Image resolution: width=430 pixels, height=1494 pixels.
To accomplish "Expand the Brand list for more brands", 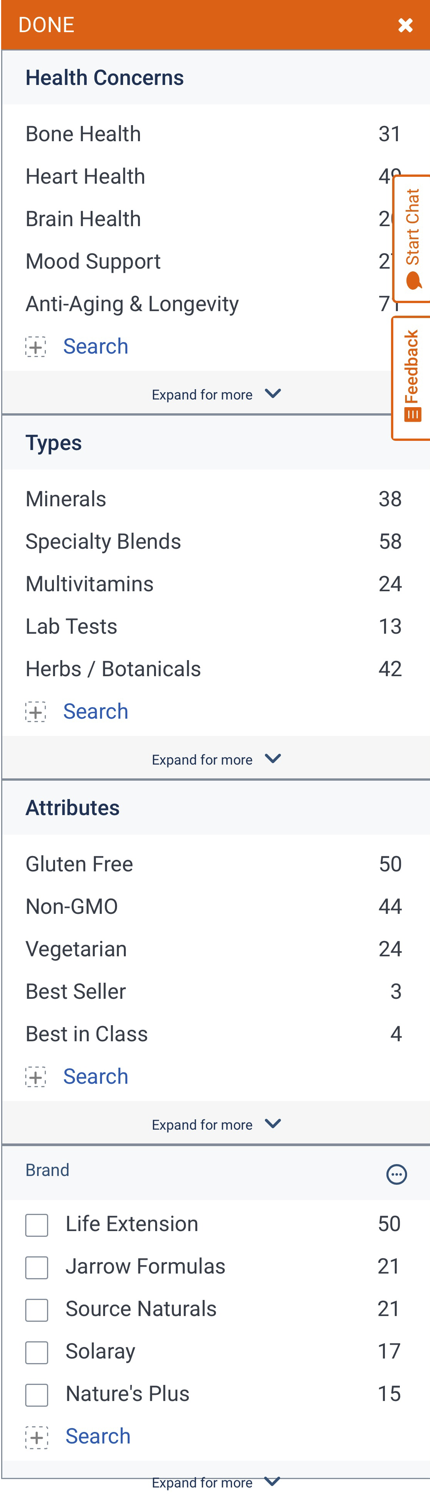I will pyautogui.click(x=215, y=1483).
